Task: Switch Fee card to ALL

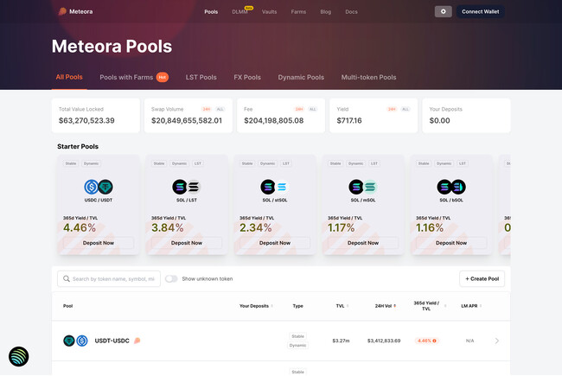Action: (312, 109)
